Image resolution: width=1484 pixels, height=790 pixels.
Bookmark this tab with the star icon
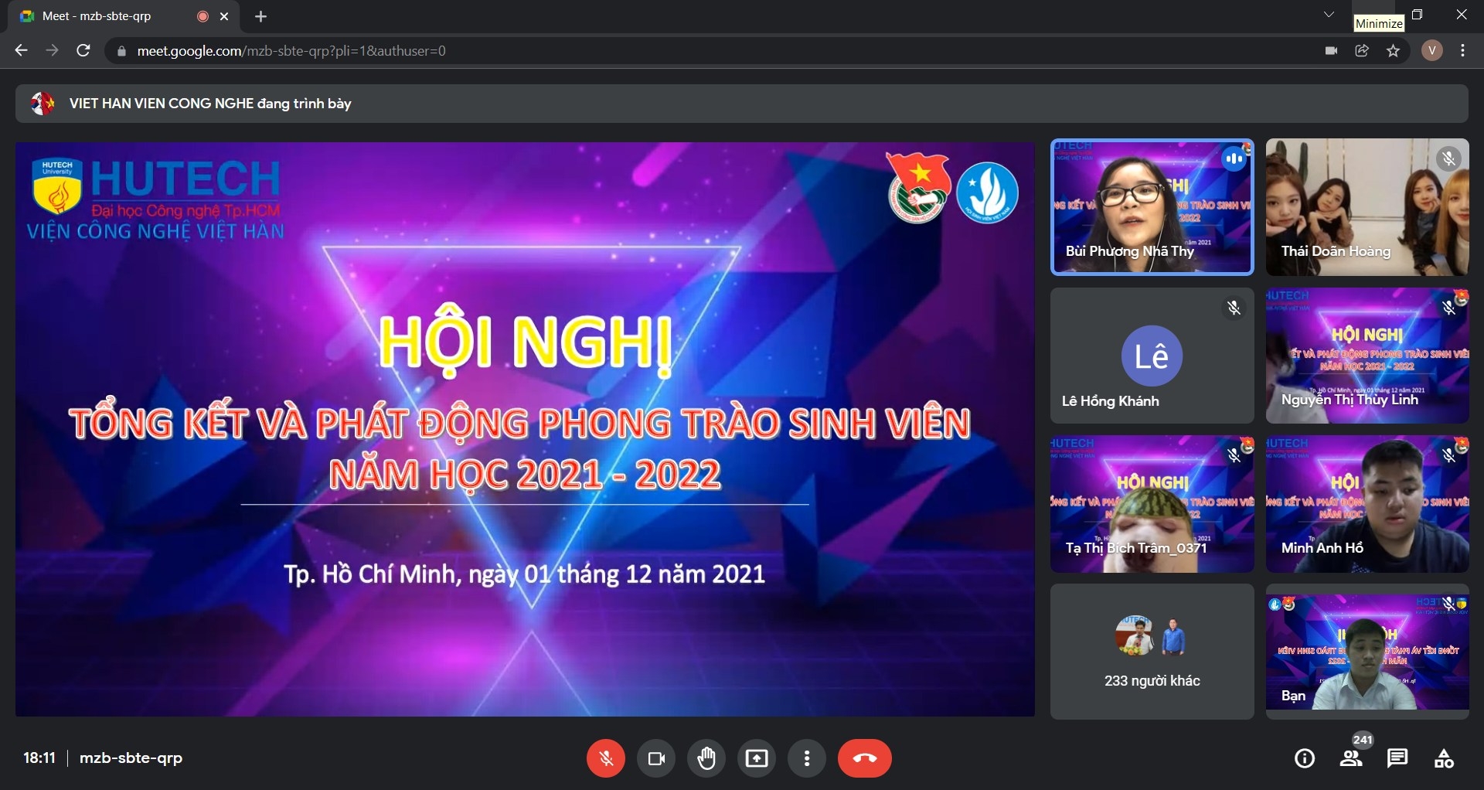coord(1394,51)
